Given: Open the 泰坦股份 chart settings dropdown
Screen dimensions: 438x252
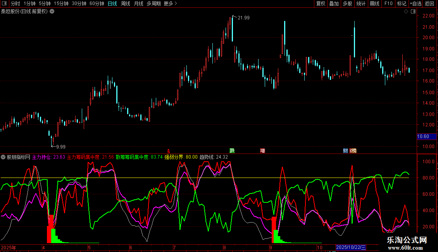Looking at the screenshot, I should (x=52, y=11).
